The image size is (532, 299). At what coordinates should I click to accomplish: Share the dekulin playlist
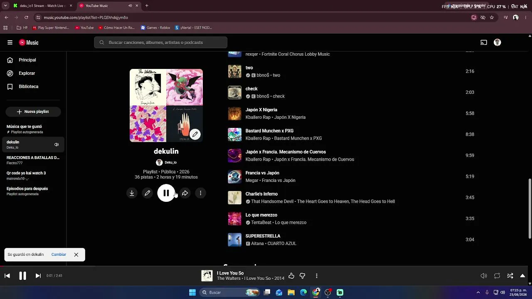(185, 193)
